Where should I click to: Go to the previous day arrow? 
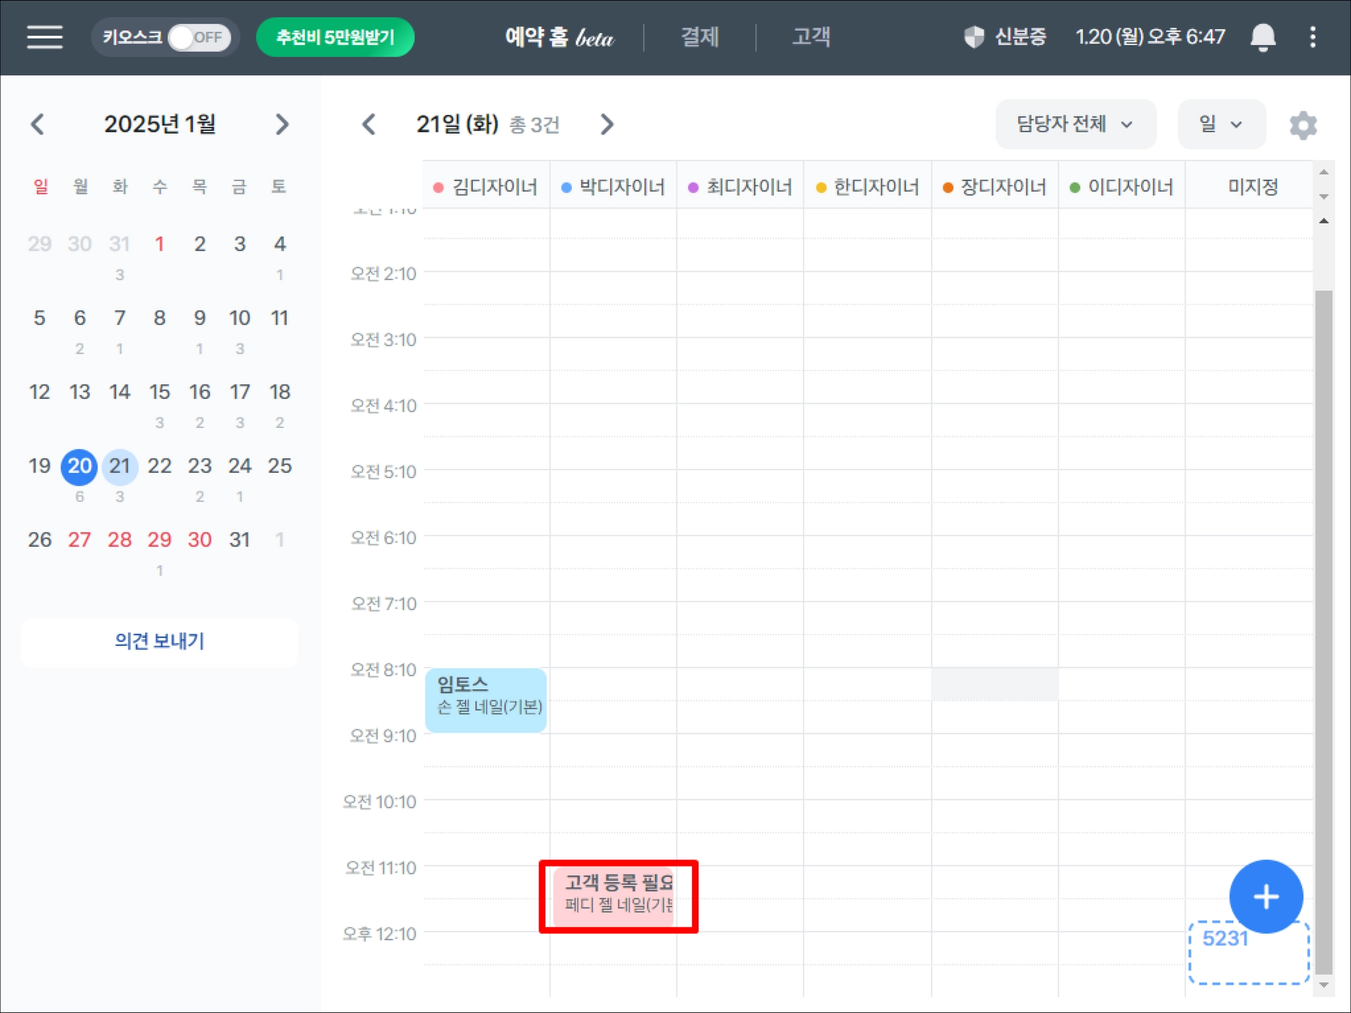point(369,124)
